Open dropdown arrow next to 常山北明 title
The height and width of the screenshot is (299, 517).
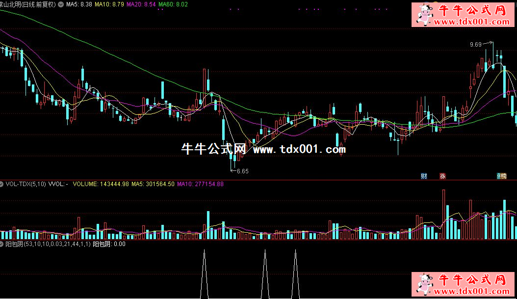[x=60, y=4]
